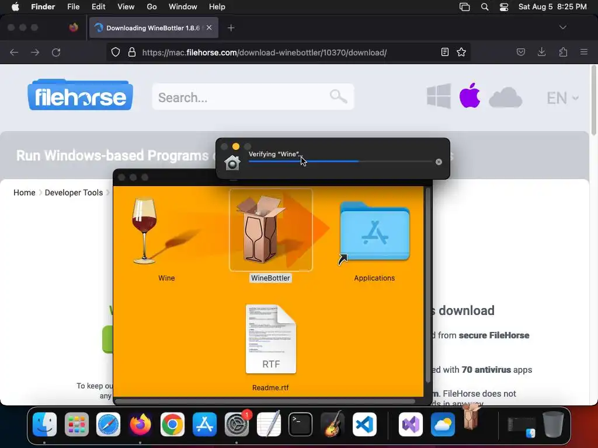
Task: Open a new tab with plus button
Action: tap(231, 28)
